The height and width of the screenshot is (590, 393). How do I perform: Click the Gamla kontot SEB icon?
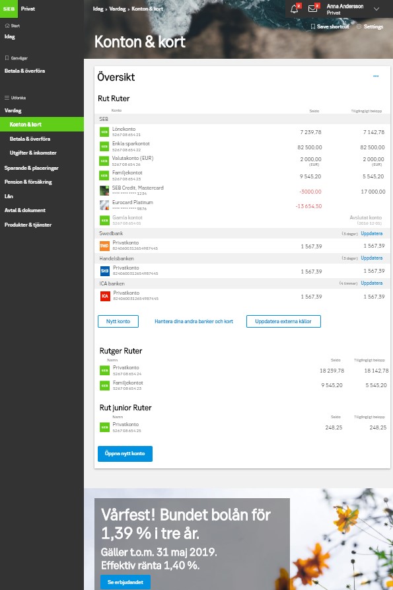click(104, 220)
